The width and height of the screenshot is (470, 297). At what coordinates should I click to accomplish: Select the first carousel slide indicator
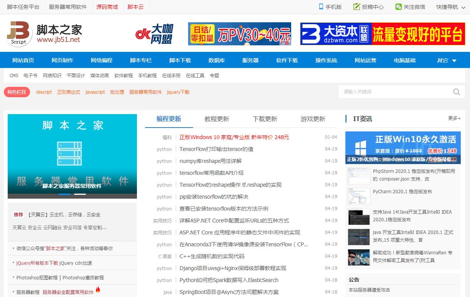point(65,194)
